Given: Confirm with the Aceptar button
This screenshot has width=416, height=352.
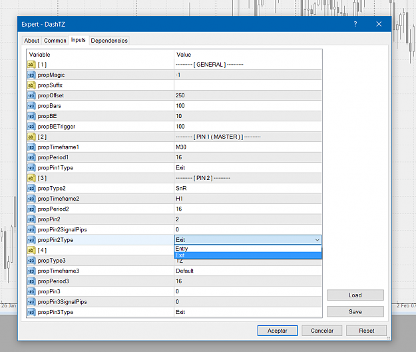Looking at the screenshot, I should (278, 331).
